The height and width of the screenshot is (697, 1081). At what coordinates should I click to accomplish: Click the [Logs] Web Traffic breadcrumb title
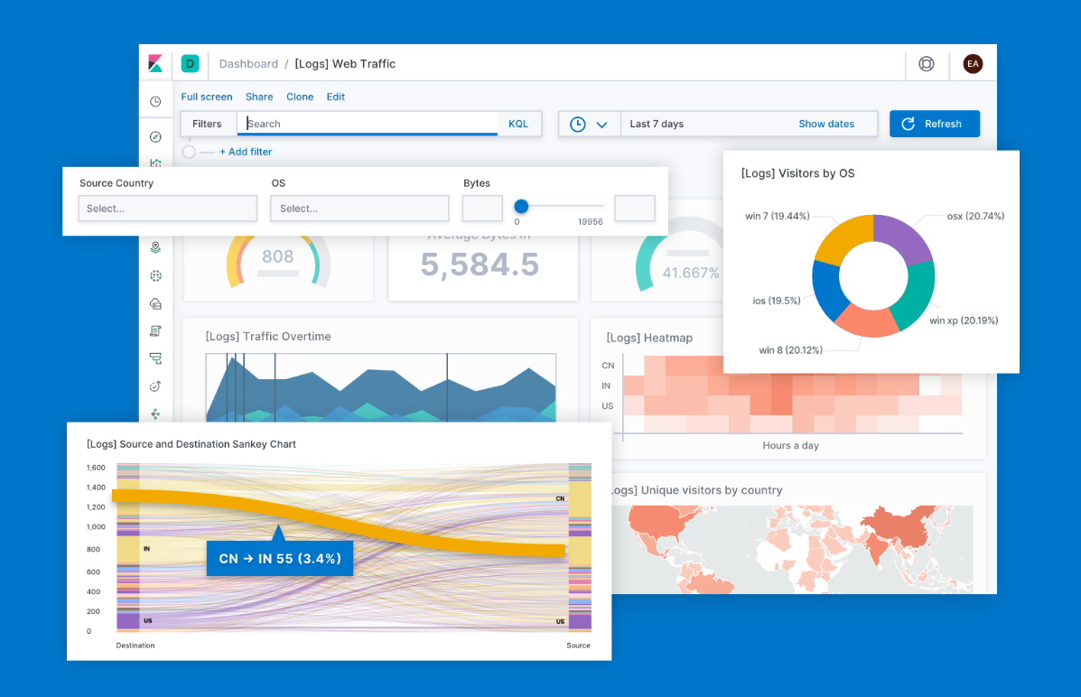click(x=345, y=63)
